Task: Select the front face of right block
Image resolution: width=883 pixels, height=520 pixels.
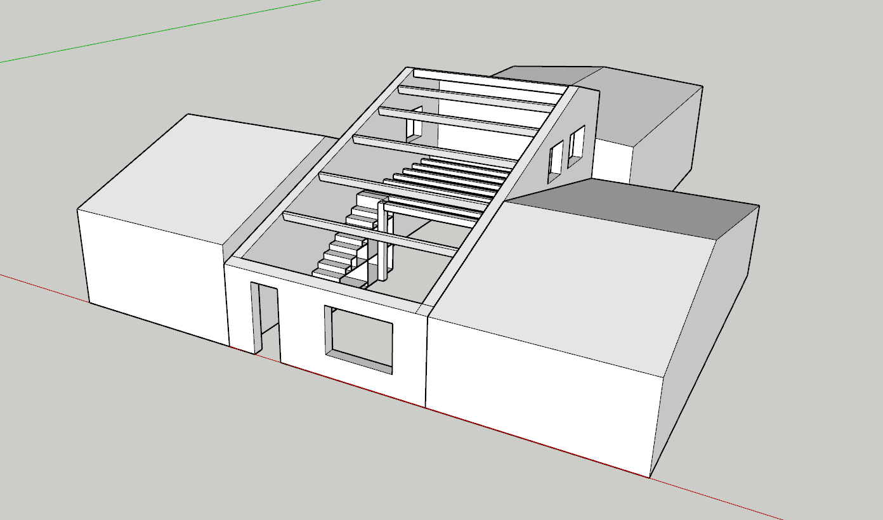Action: pyautogui.click(x=539, y=393)
